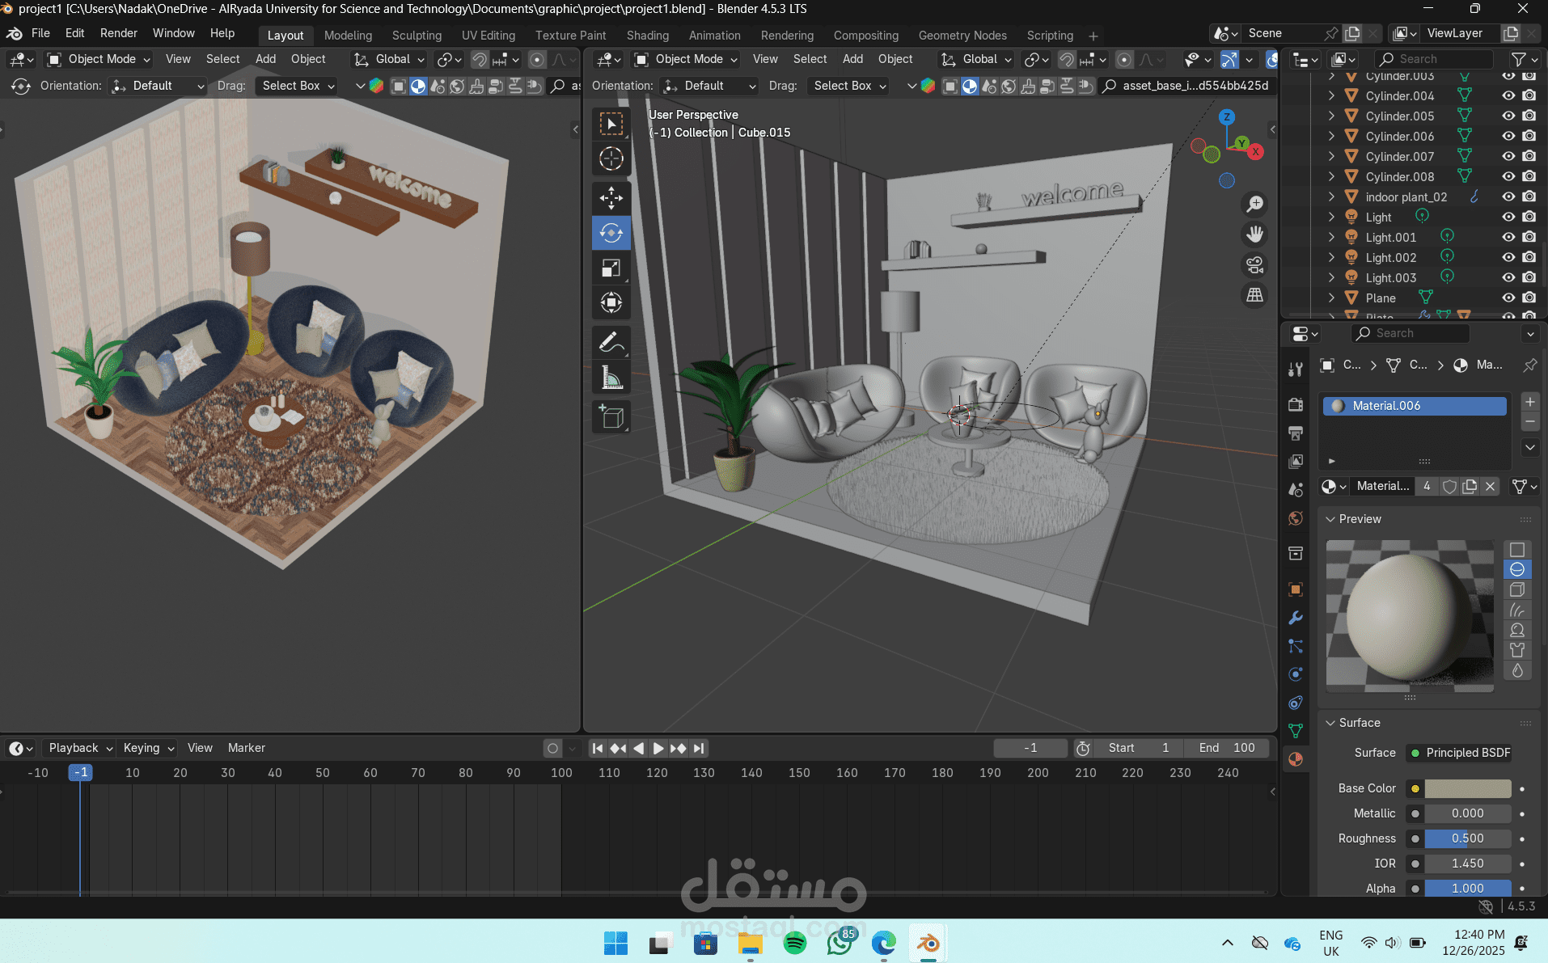Activate the Select Box tool icon

pyautogui.click(x=611, y=124)
